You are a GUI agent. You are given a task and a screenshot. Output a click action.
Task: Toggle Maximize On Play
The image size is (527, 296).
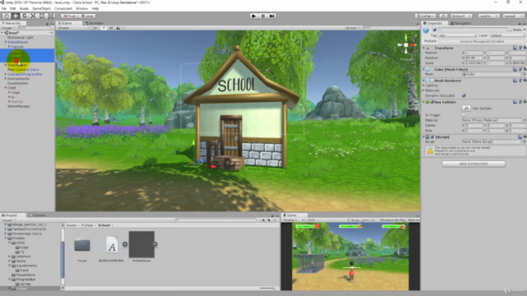(393, 220)
